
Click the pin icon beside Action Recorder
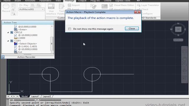(x=3, y=57)
